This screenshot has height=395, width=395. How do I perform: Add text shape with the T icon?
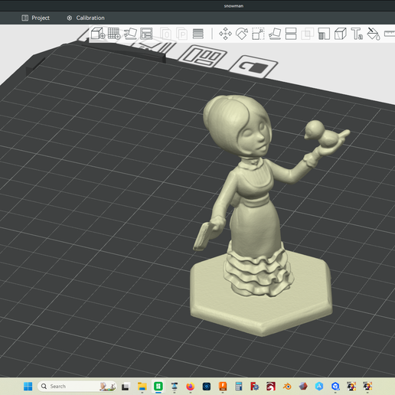(x=357, y=34)
